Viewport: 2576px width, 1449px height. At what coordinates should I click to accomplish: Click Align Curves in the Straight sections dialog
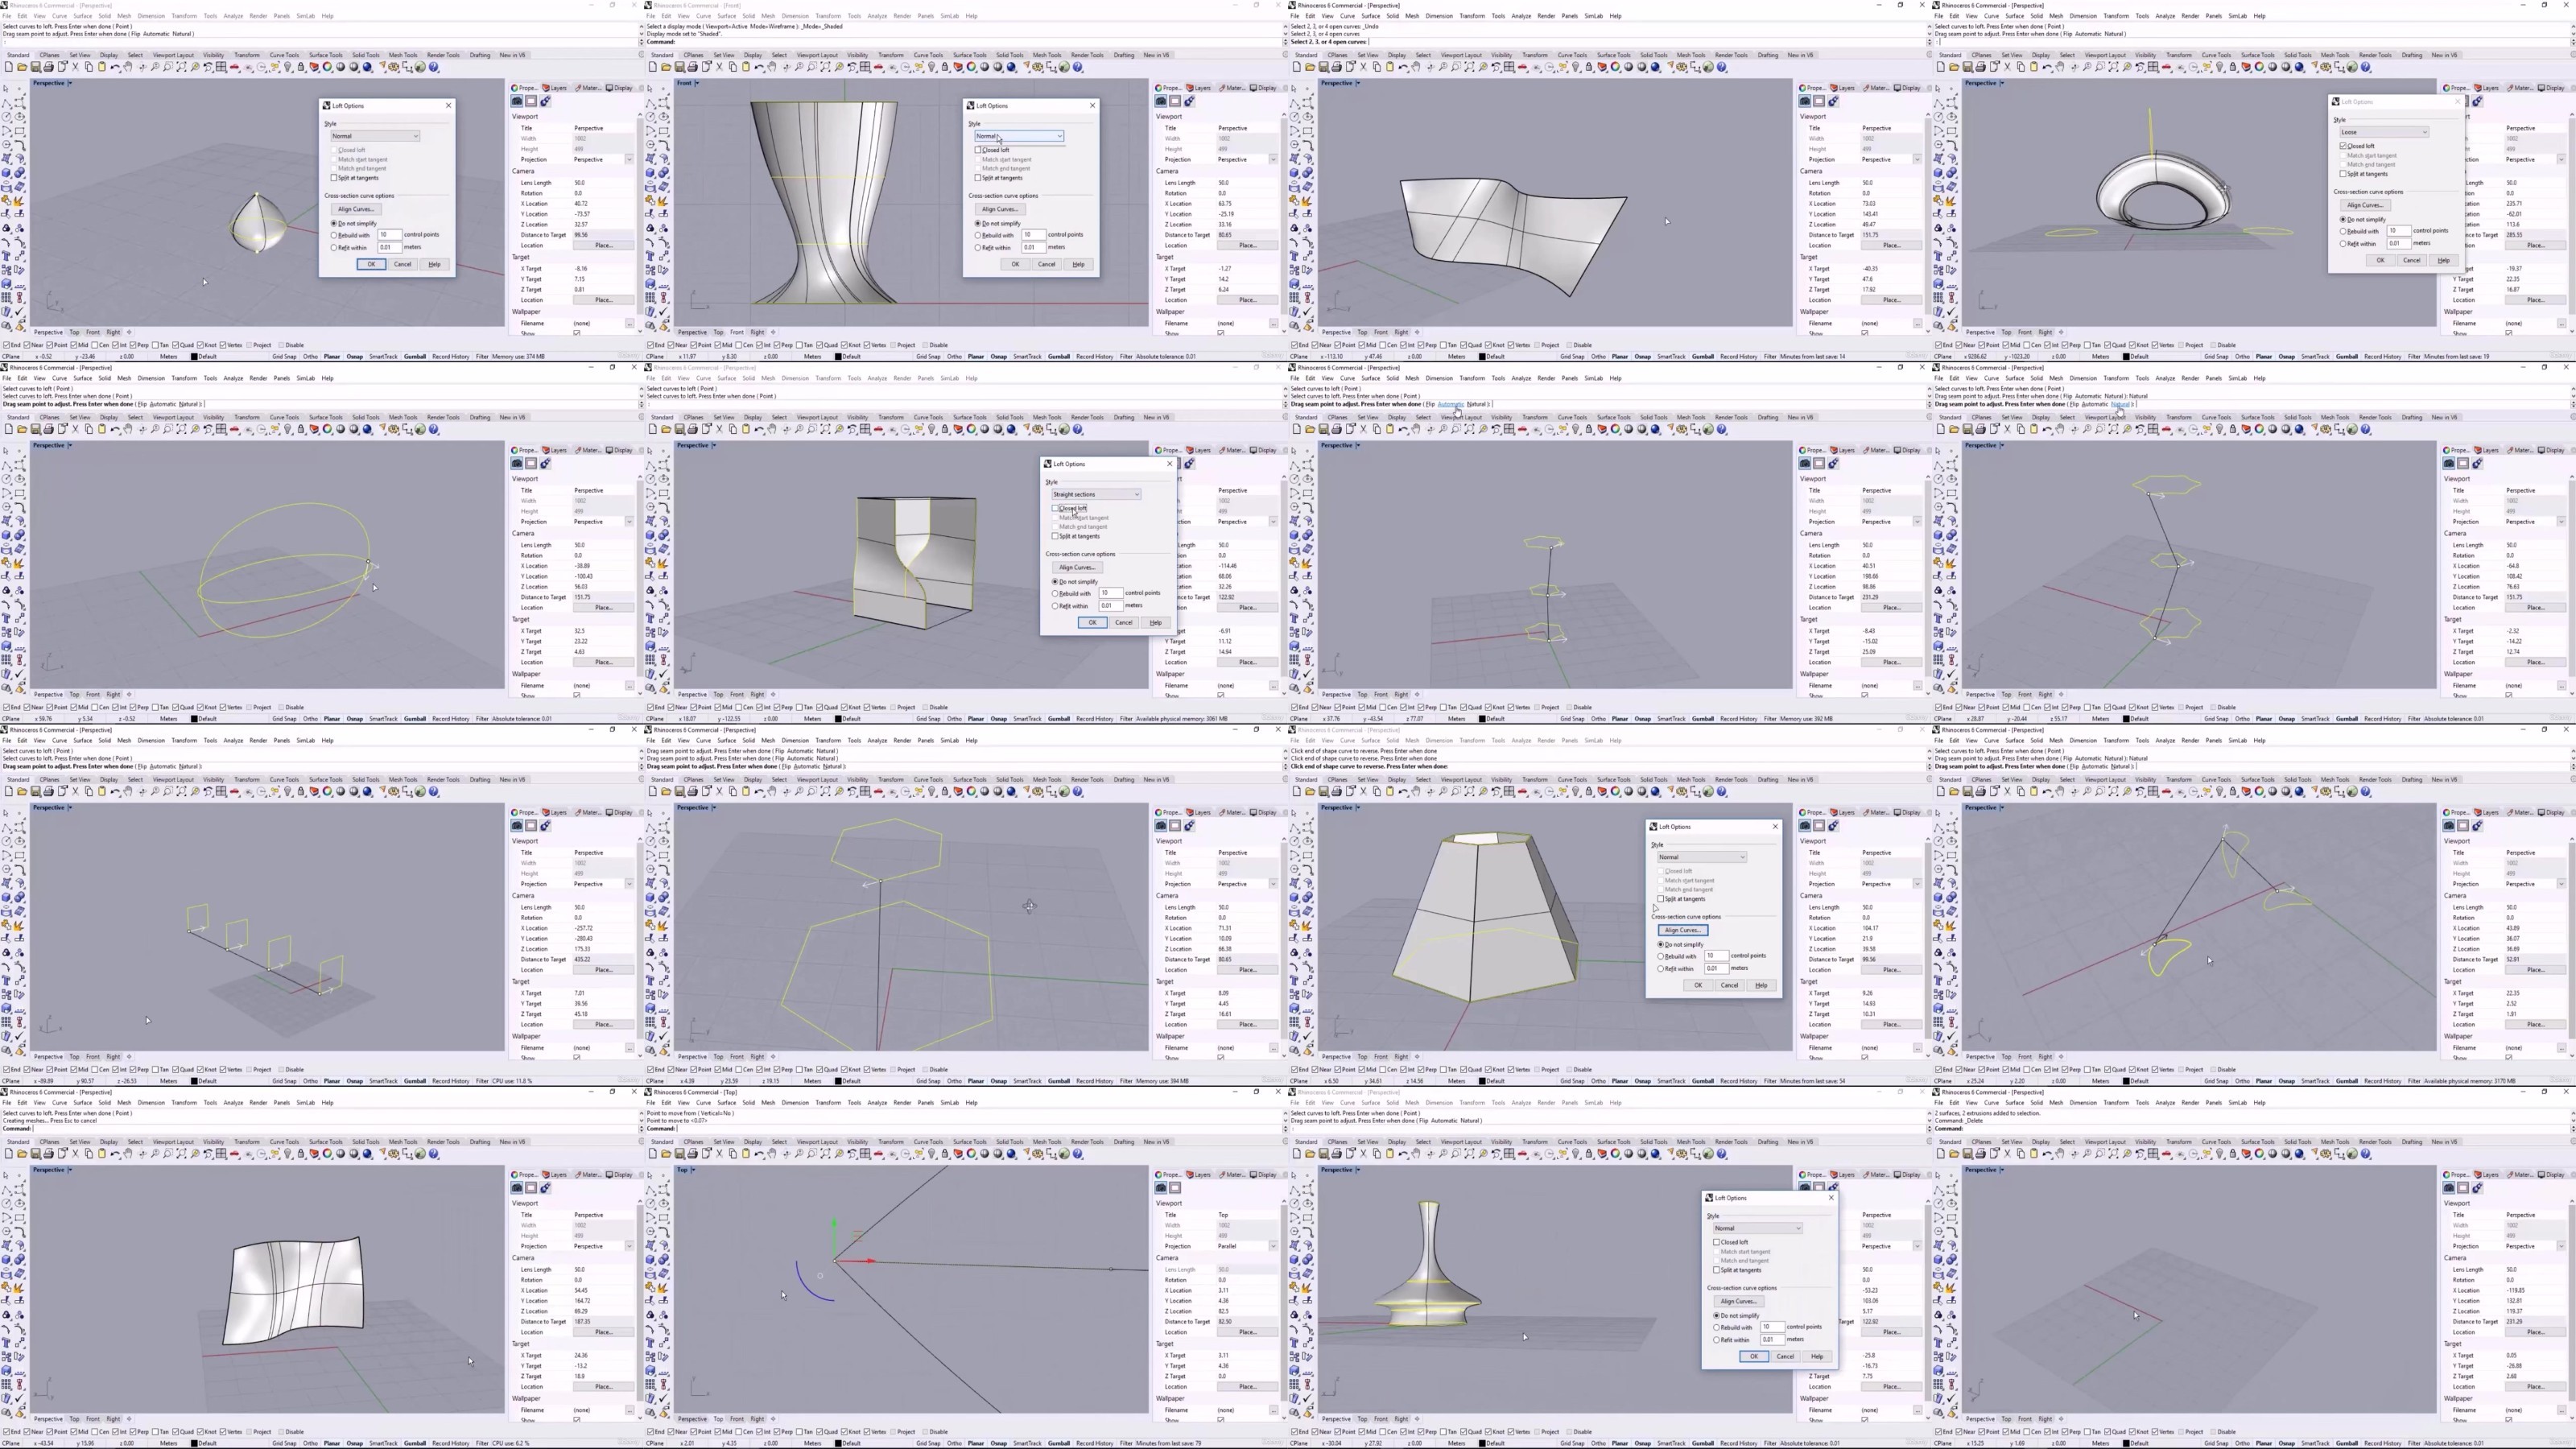click(1077, 567)
